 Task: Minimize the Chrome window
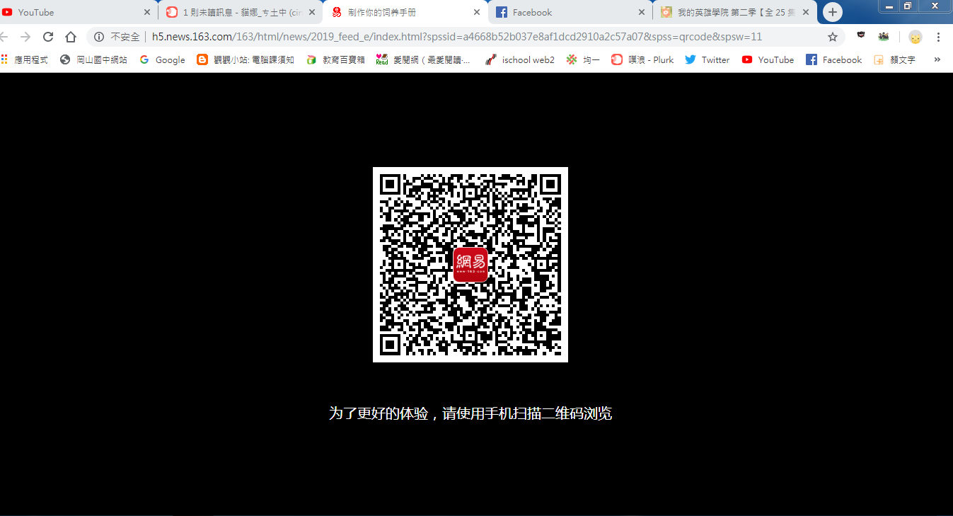click(x=889, y=6)
